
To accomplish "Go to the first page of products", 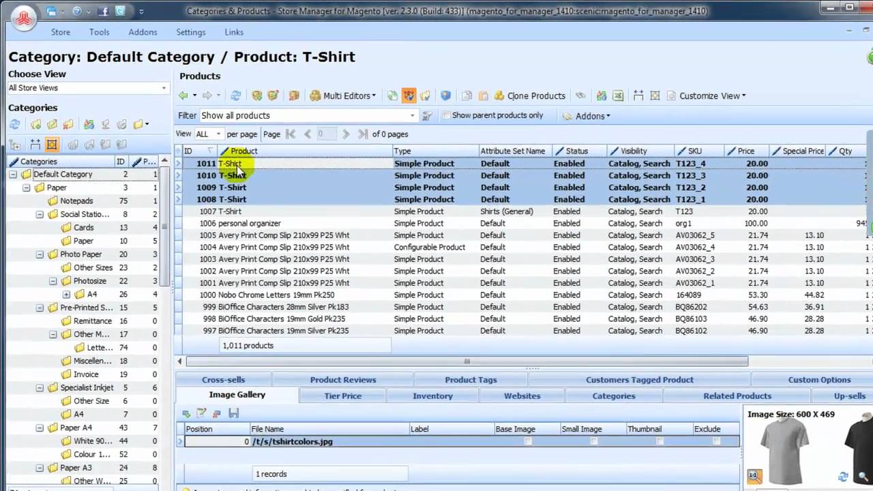I will pyautogui.click(x=291, y=134).
